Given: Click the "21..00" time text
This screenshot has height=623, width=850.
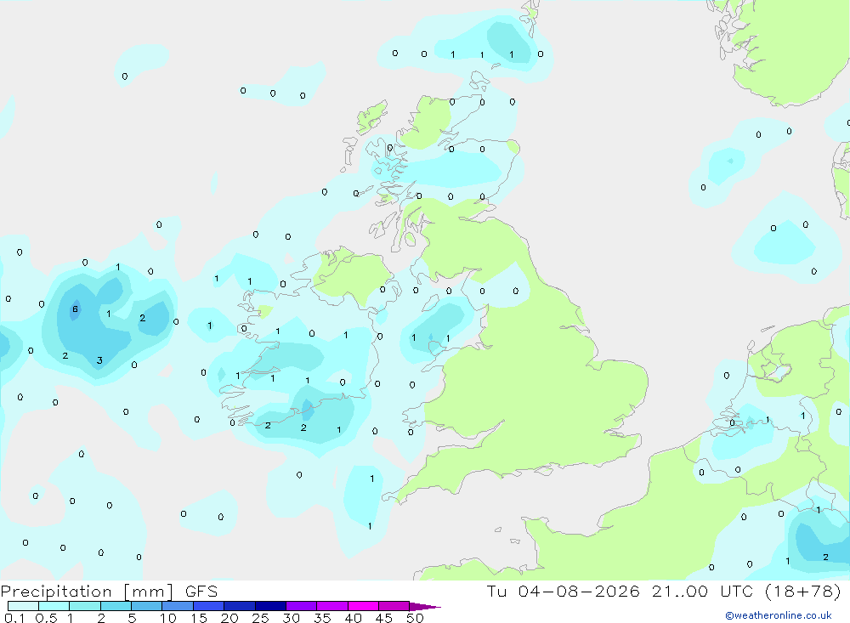Looking at the screenshot, I should tap(680, 591).
